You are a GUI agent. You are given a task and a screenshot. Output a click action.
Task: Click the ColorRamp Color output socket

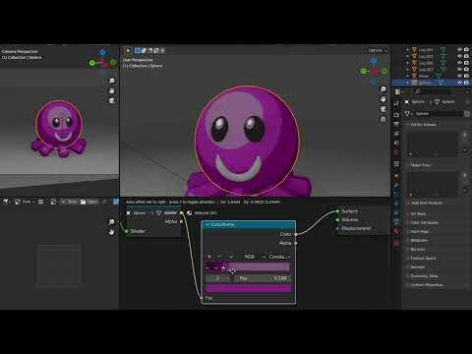click(296, 234)
